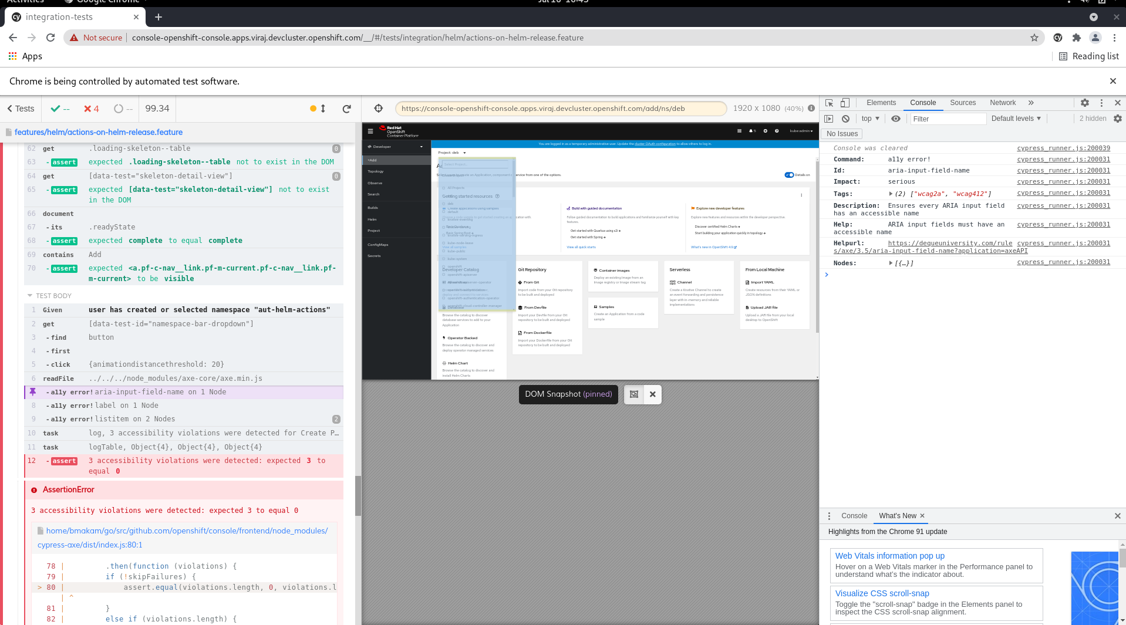Viewport: 1126px width, 625px height.
Task: Click the clear console icon
Action: [x=845, y=119]
